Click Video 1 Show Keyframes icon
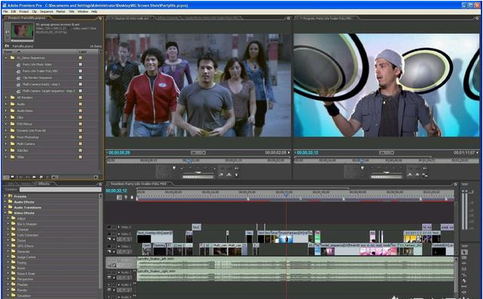483x299 pixels. click(x=114, y=252)
